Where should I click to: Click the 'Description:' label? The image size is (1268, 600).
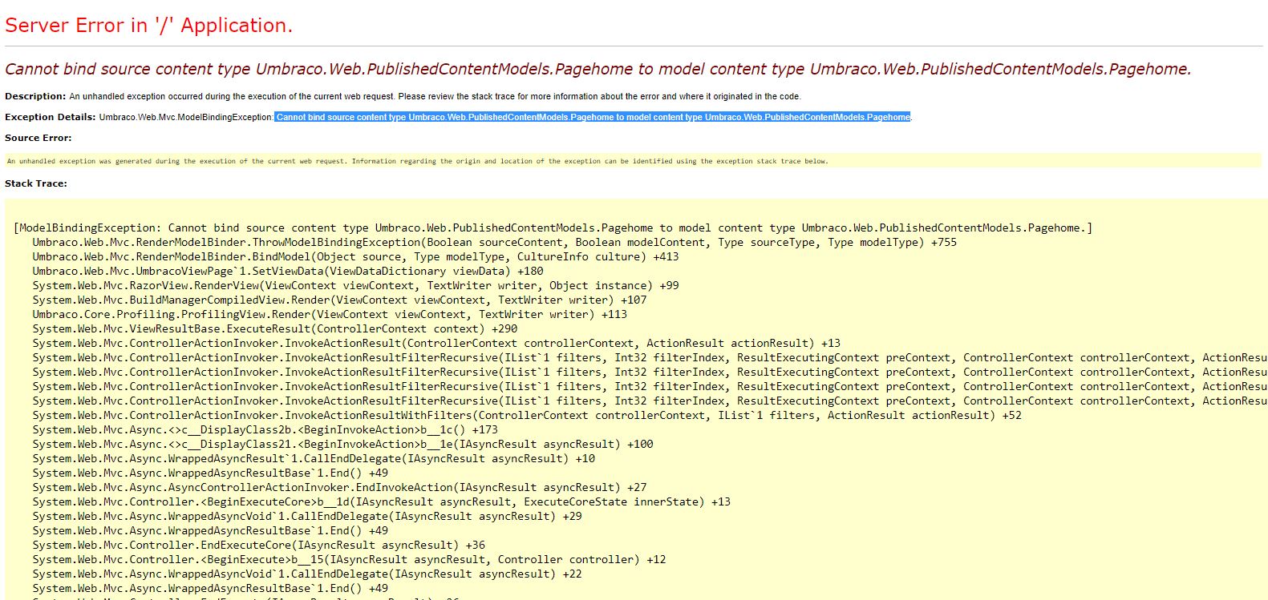tap(35, 96)
